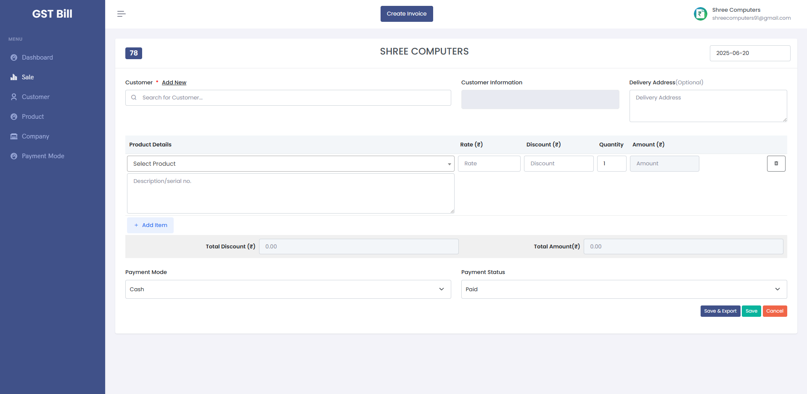Click the Product icon in sidebar
The width and height of the screenshot is (807, 394).
(14, 117)
